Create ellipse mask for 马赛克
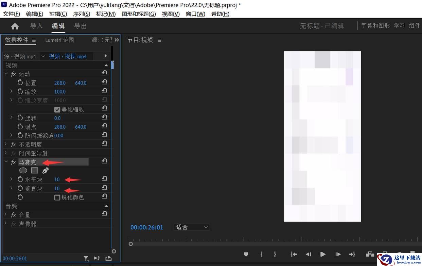The width and height of the screenshot is (422, 266). [23, 170]
